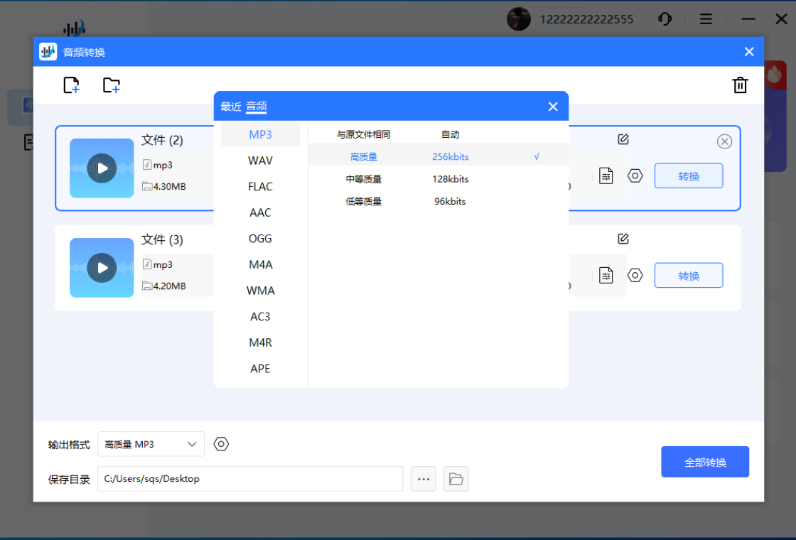Play the 文件 (3) audio thumbnail
This screenshot has width=796, height=540.
(x=101, y=268)
